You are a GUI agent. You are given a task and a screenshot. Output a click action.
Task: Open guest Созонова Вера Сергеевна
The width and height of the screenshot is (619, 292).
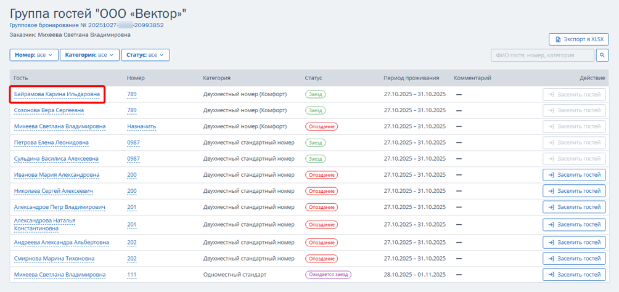(x=49, y=110)
